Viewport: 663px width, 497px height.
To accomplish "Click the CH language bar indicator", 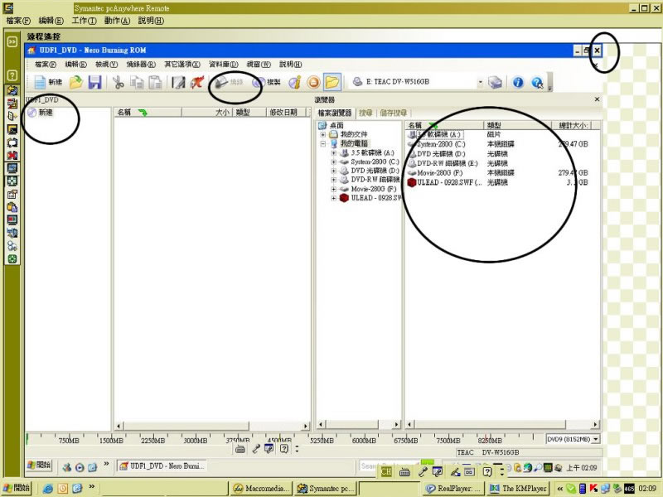I will 385,471.
